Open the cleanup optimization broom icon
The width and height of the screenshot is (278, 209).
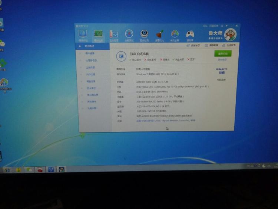click(159, 35)
